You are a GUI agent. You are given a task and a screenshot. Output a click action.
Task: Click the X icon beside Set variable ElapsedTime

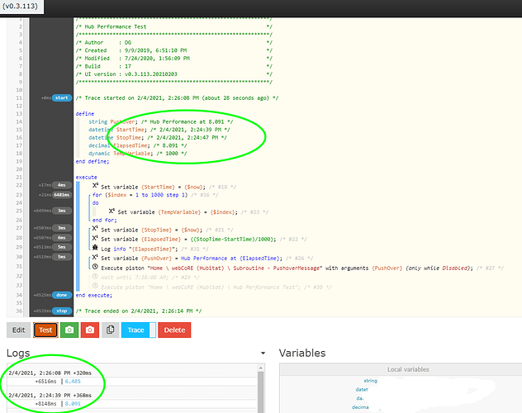(x=95, y=238)
